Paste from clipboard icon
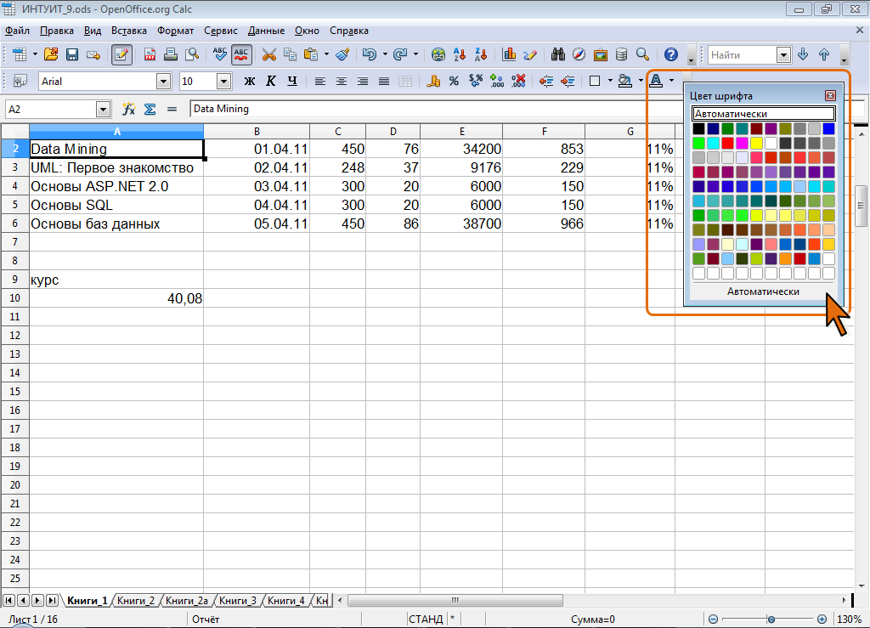The height and width of the screenshot is (628, 870). pyautogui.click(x=311, y=54)
